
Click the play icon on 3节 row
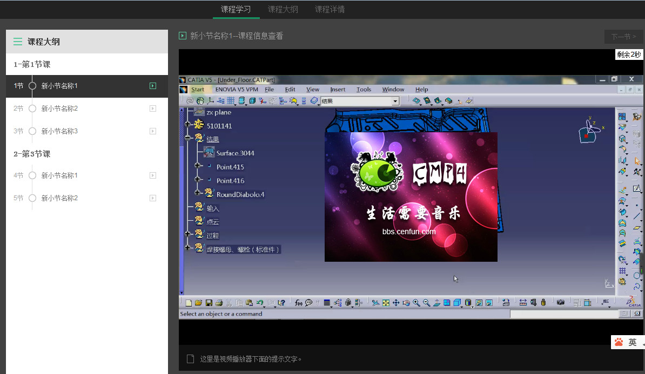[153, 131]
